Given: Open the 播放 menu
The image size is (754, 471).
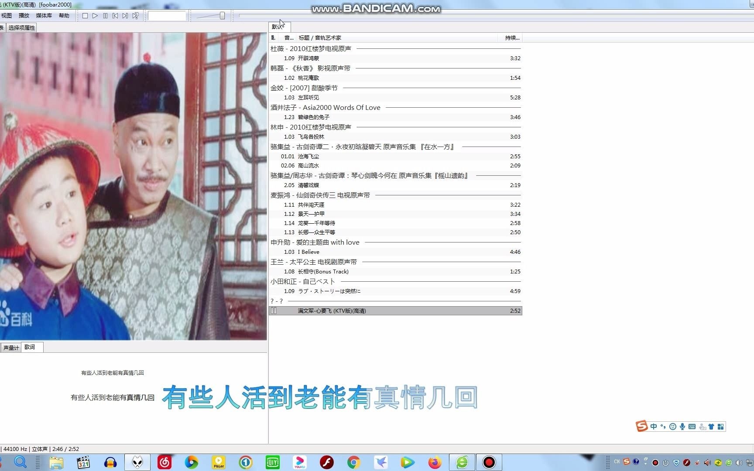Looking at the screenshot, I should [24, 16].
